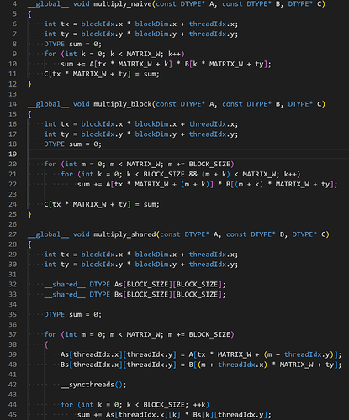
Task: Place cursor on __global__ keyword on line 4
Action: [x=48, y=4]
